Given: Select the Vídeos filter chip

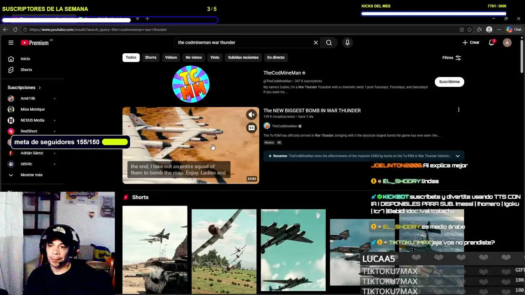Looking at the screenshot, I should [x=171, y=57].
